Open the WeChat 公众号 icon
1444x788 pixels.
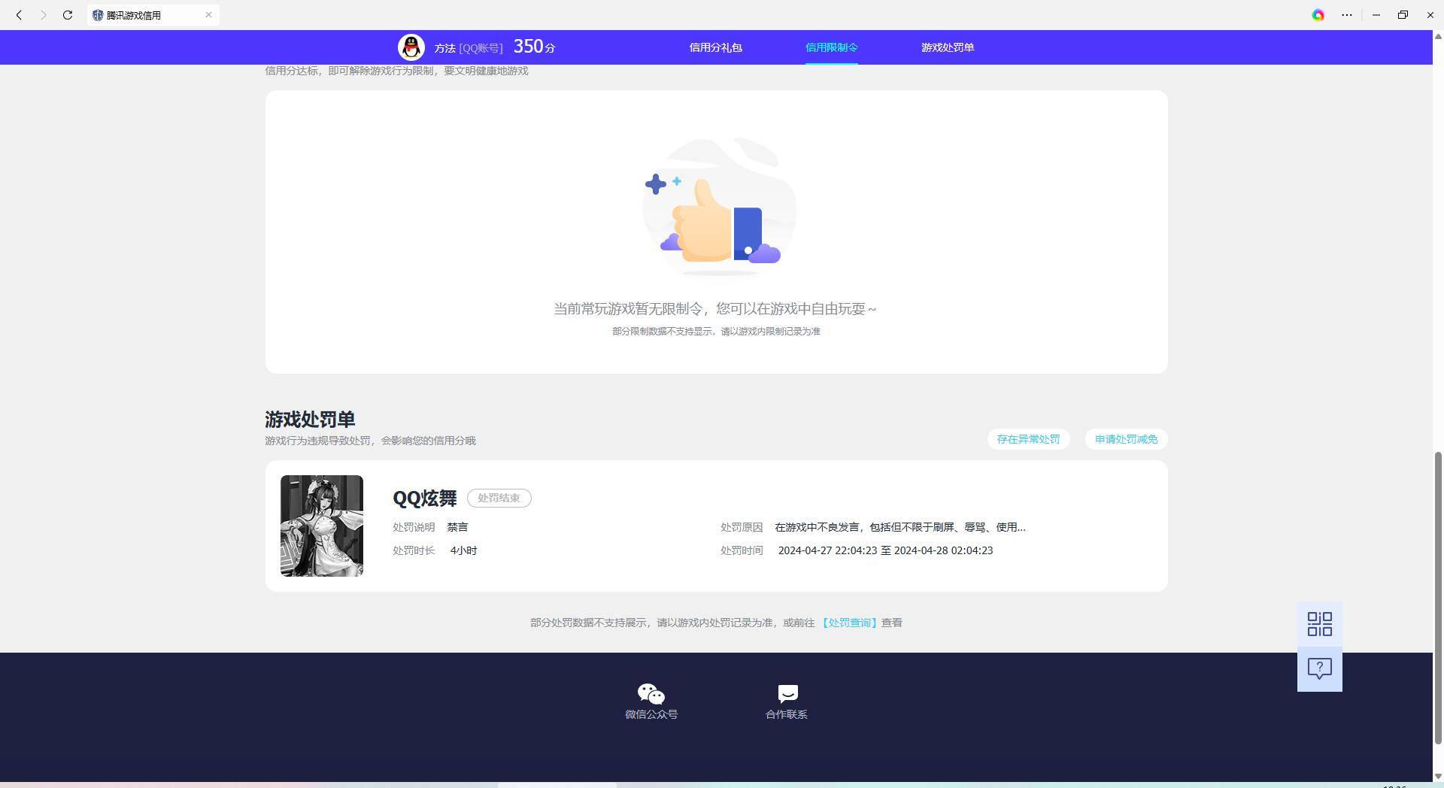(x=651, y=694)
